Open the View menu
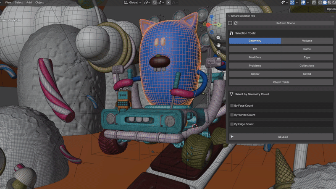This screenshot has height=189, width=336. point(8,3)
